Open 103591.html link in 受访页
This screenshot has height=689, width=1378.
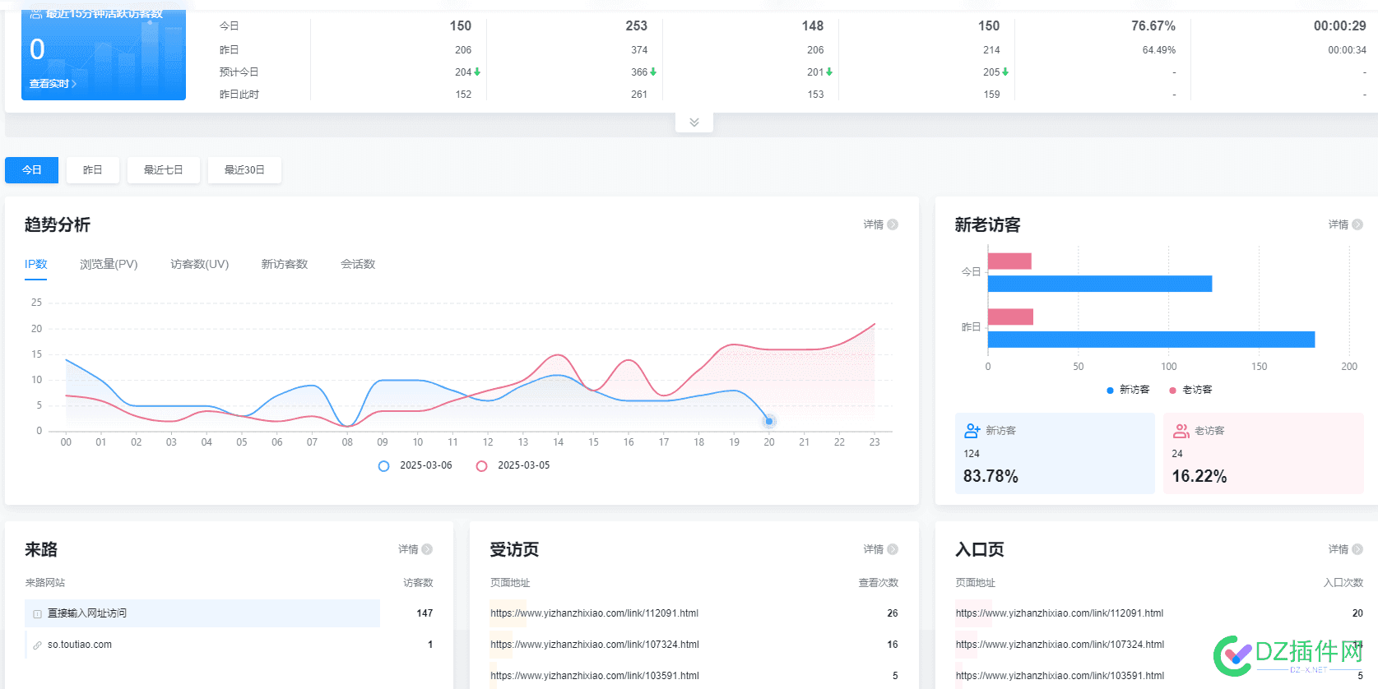595,676
